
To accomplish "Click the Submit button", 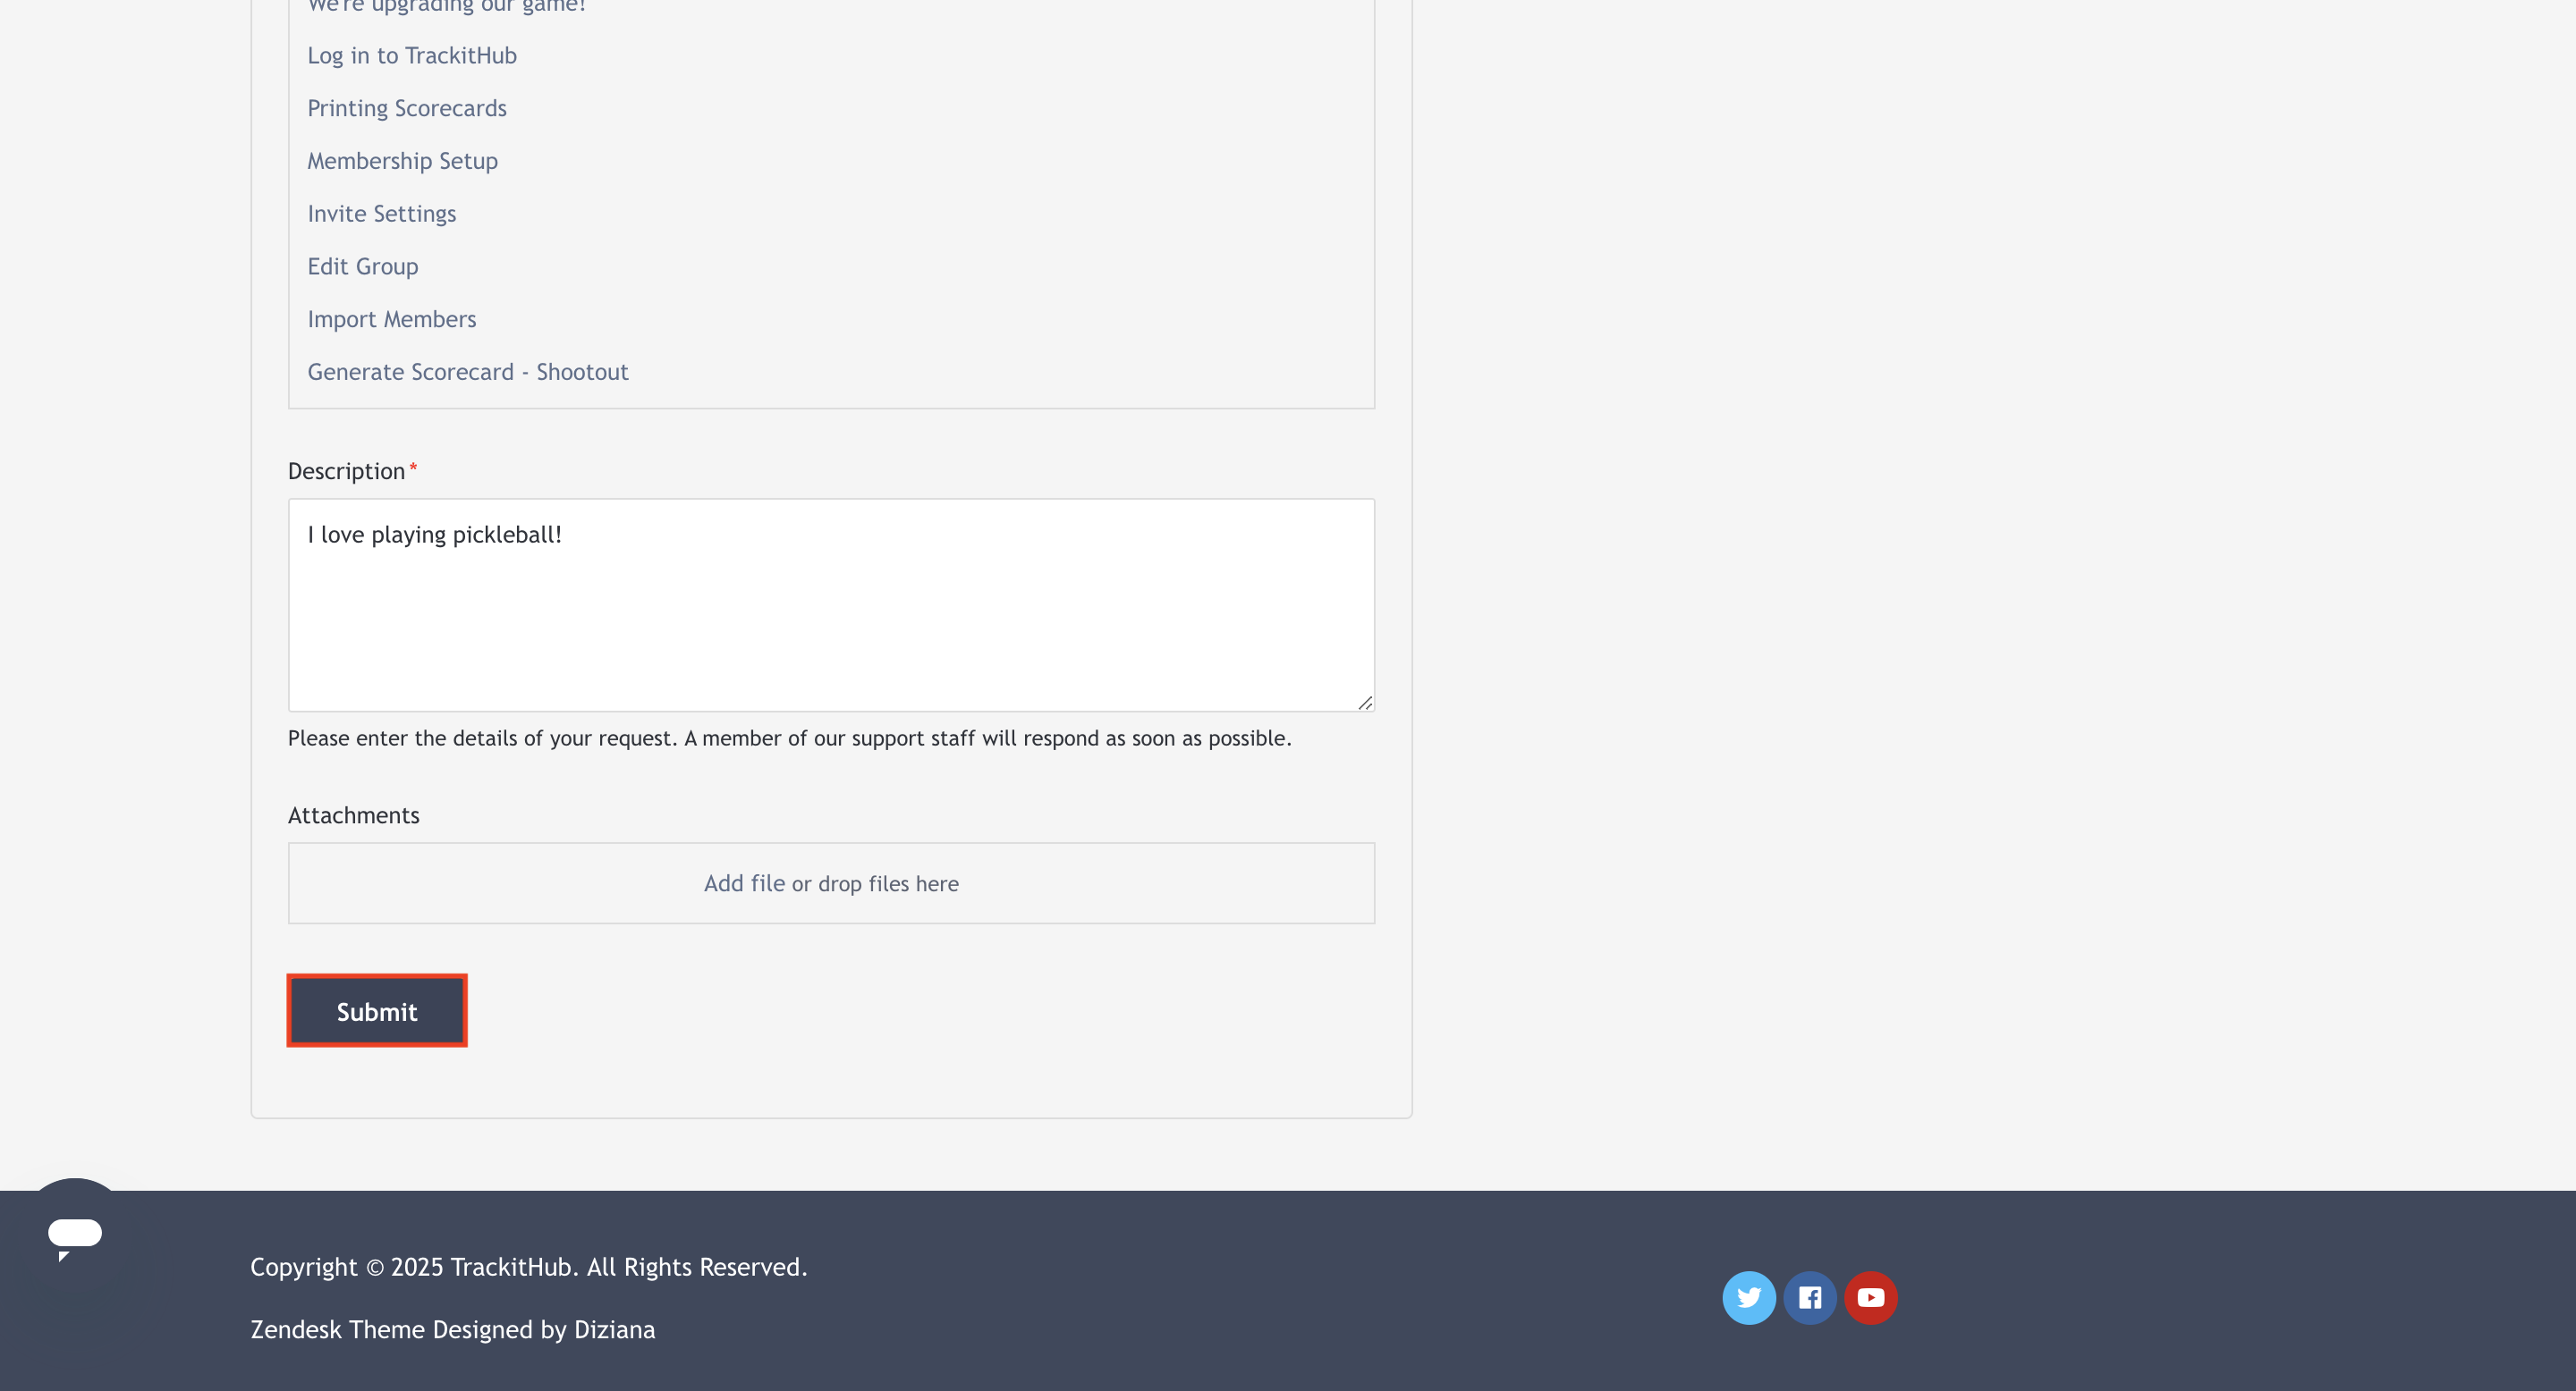I will coord(377,1011).
